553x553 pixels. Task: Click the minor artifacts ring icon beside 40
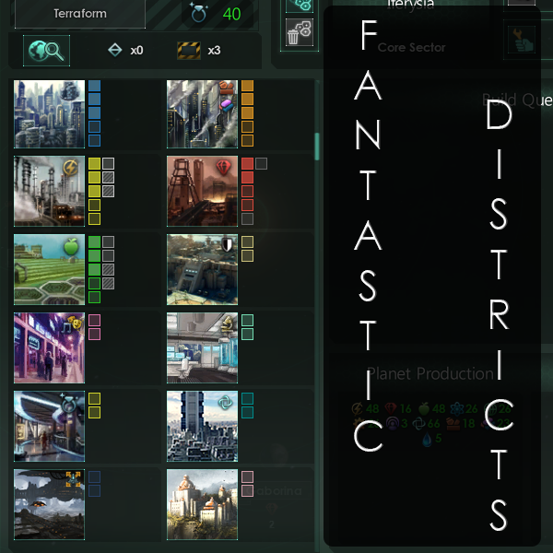click(x=198, y=12)
